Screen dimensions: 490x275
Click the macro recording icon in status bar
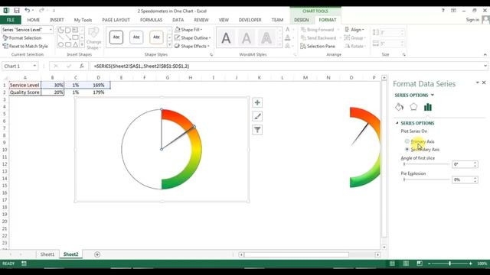(24, 264)
